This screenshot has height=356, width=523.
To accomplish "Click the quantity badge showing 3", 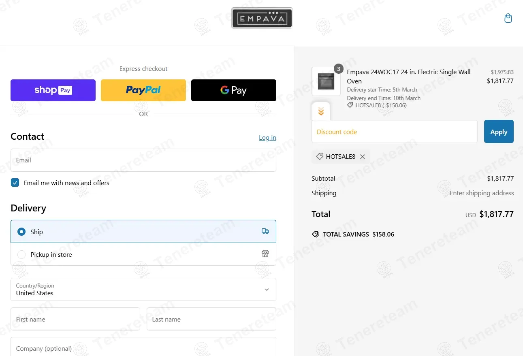I will pyautogui.click(x=339, y=68).
